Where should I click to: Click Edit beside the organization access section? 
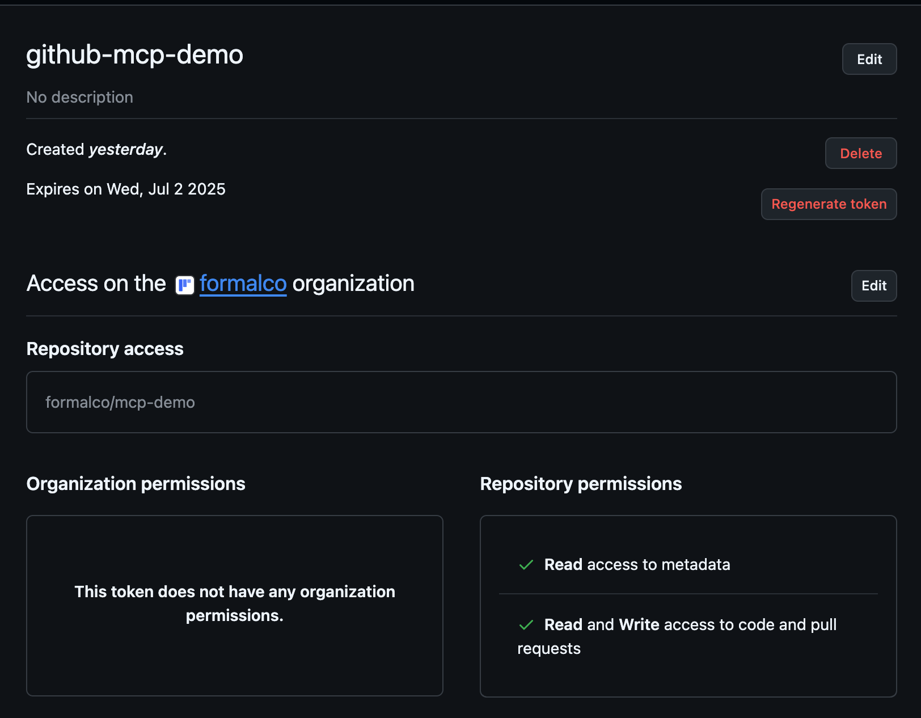coord(873,286)
